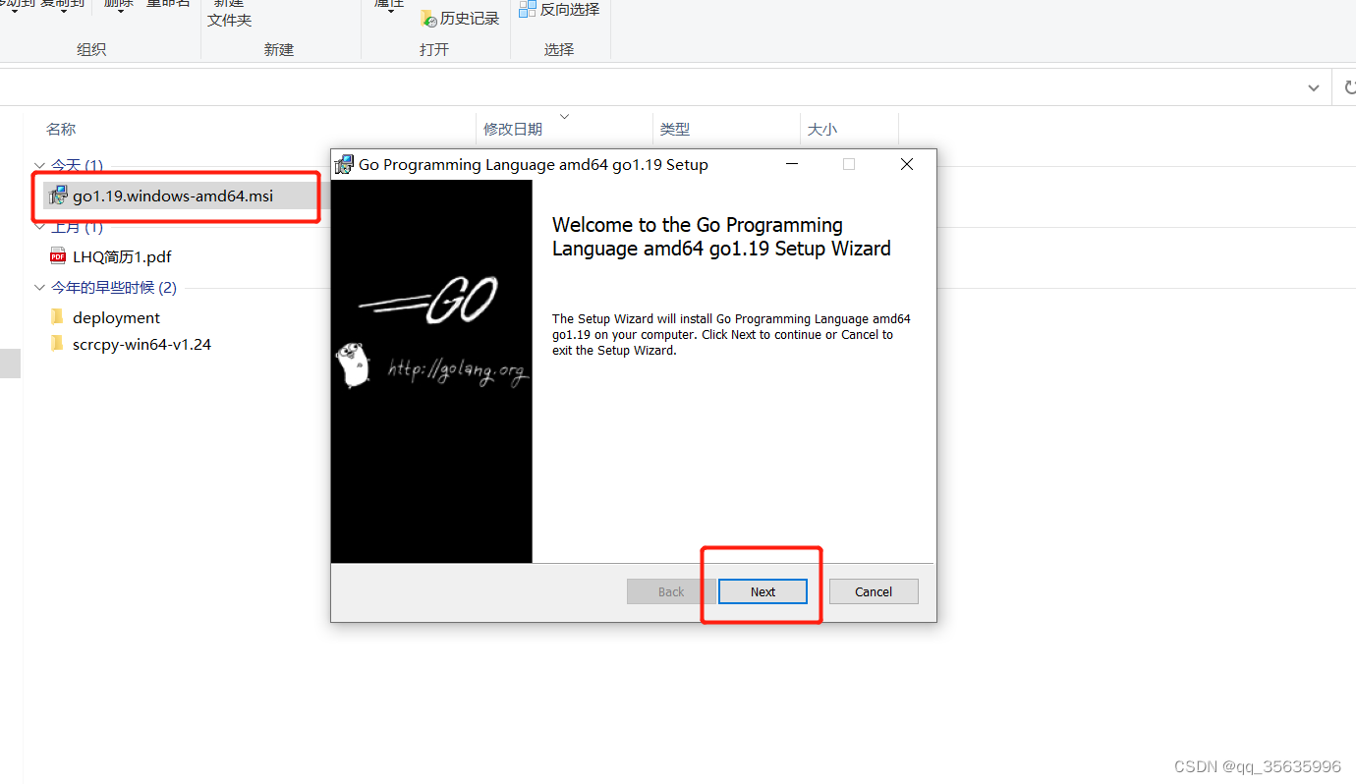Image resolution: width=1356 pixels, height=784 pixels.
Task: Sort by 大小 column header
Action: 822,129
